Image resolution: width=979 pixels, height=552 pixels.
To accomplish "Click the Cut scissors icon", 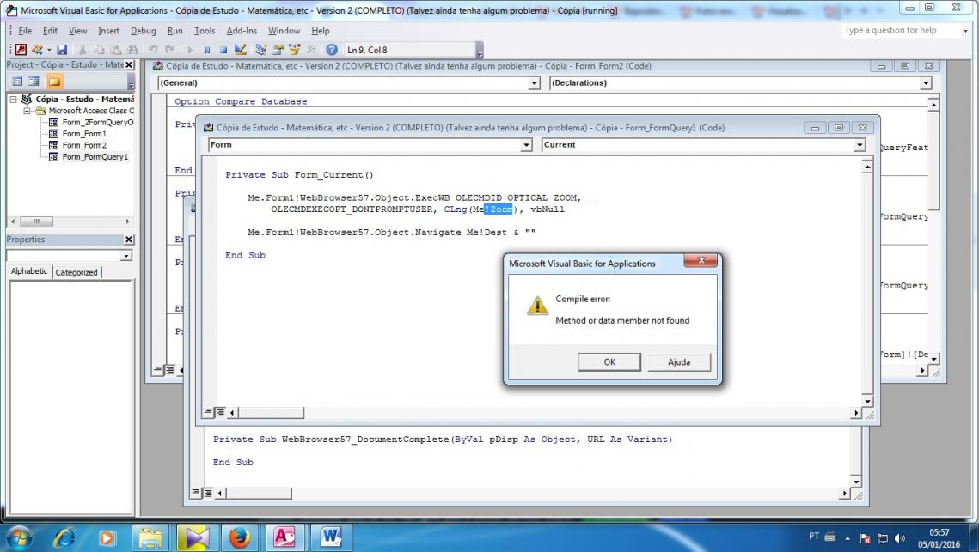I will tap(83, 49).
